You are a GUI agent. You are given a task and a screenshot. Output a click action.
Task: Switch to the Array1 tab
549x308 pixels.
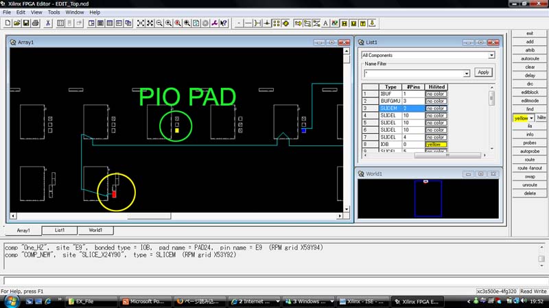[x=23, y=230]
